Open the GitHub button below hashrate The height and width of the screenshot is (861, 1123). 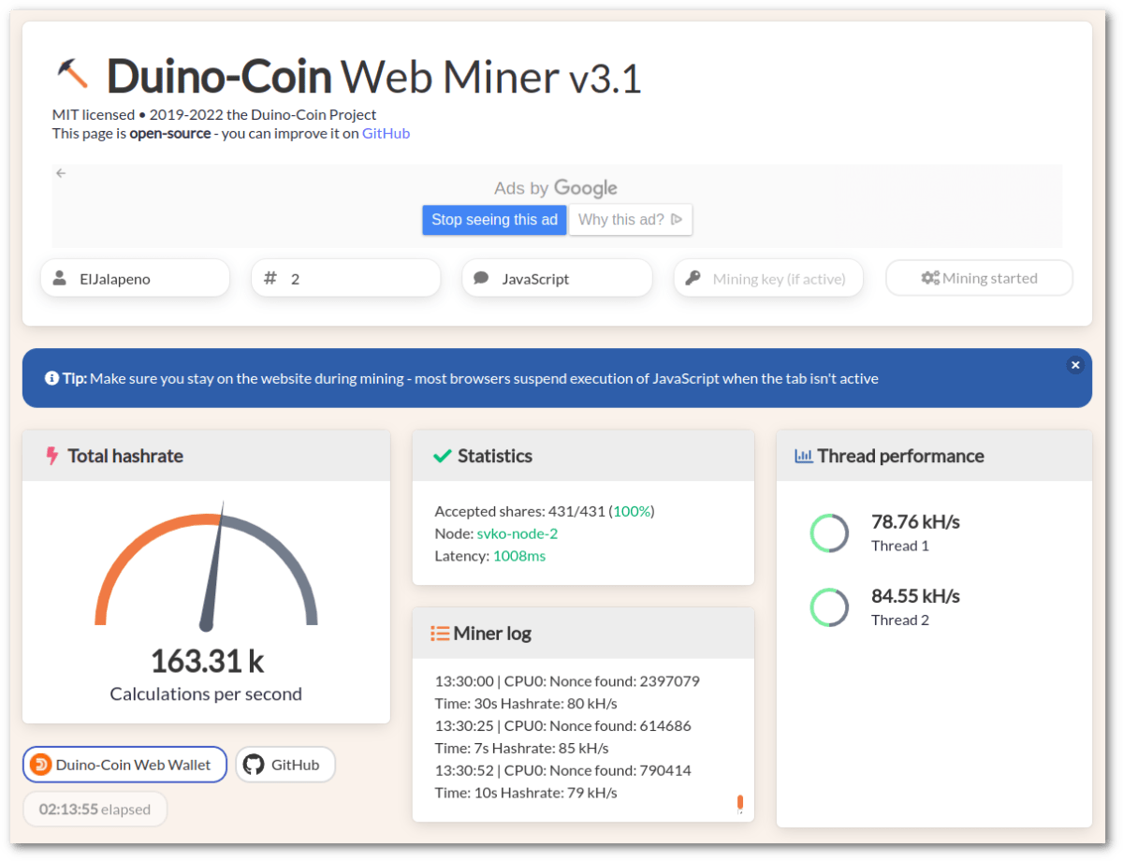284,765
